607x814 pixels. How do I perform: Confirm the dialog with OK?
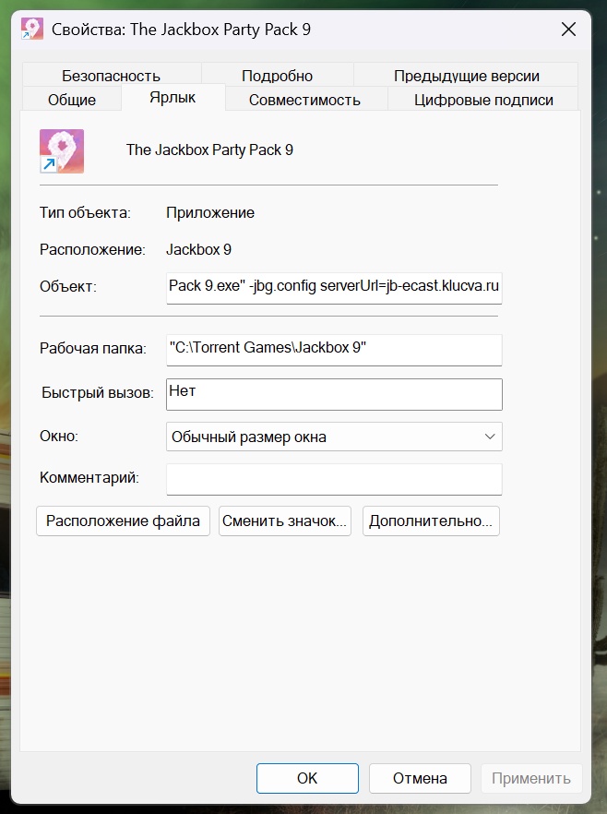point(307,778)
